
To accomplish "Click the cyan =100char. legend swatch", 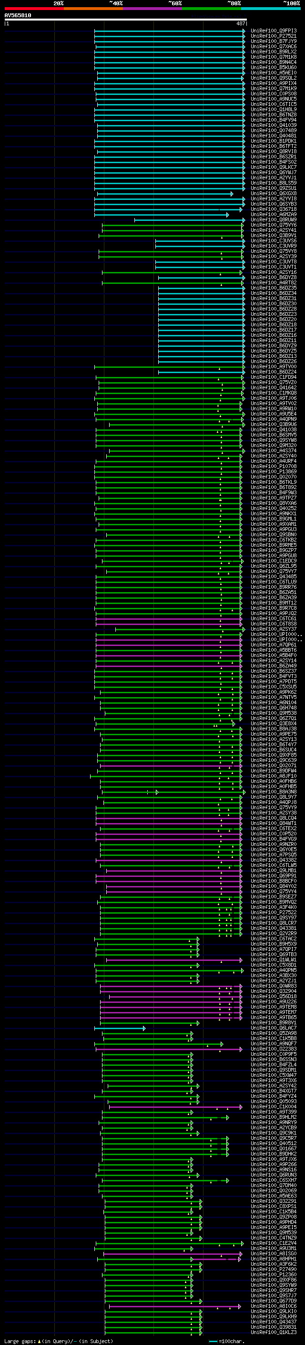I will (x=213, y=1341).
